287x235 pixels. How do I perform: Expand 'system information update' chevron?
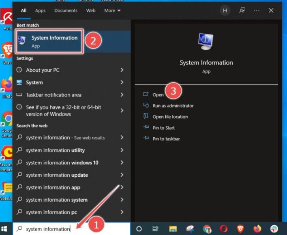pos(122,175)
